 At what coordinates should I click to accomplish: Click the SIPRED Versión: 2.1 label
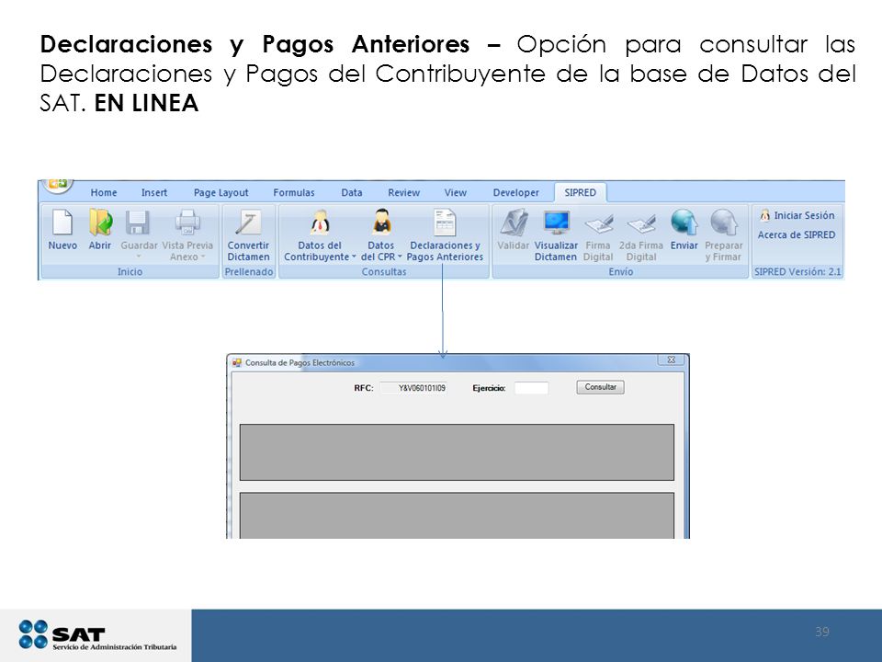(x=797, y=272)
